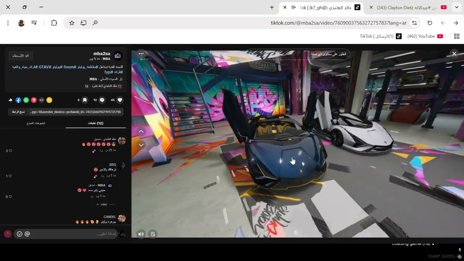Go to the next video with the down chevron
464x261 pixels.
(141, 145)
